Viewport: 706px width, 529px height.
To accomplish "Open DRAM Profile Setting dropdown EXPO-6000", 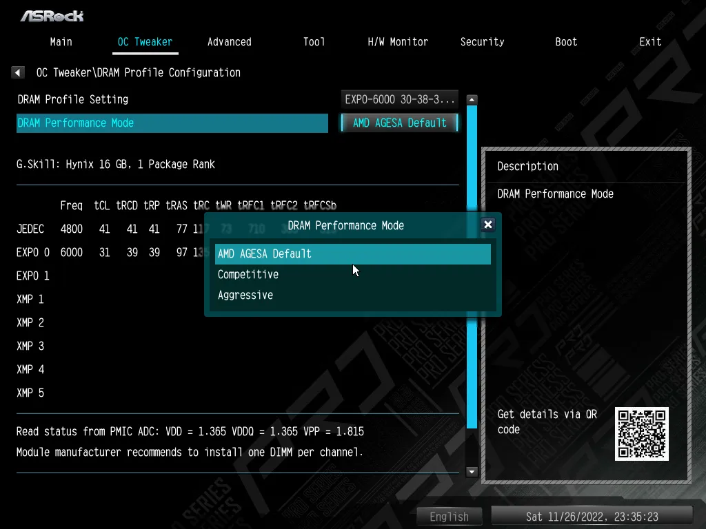I will (x=400, y=99).
